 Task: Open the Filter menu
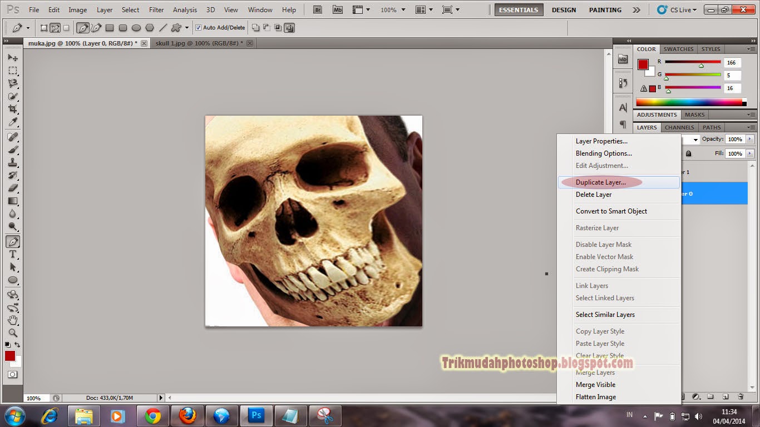point(156,9)
